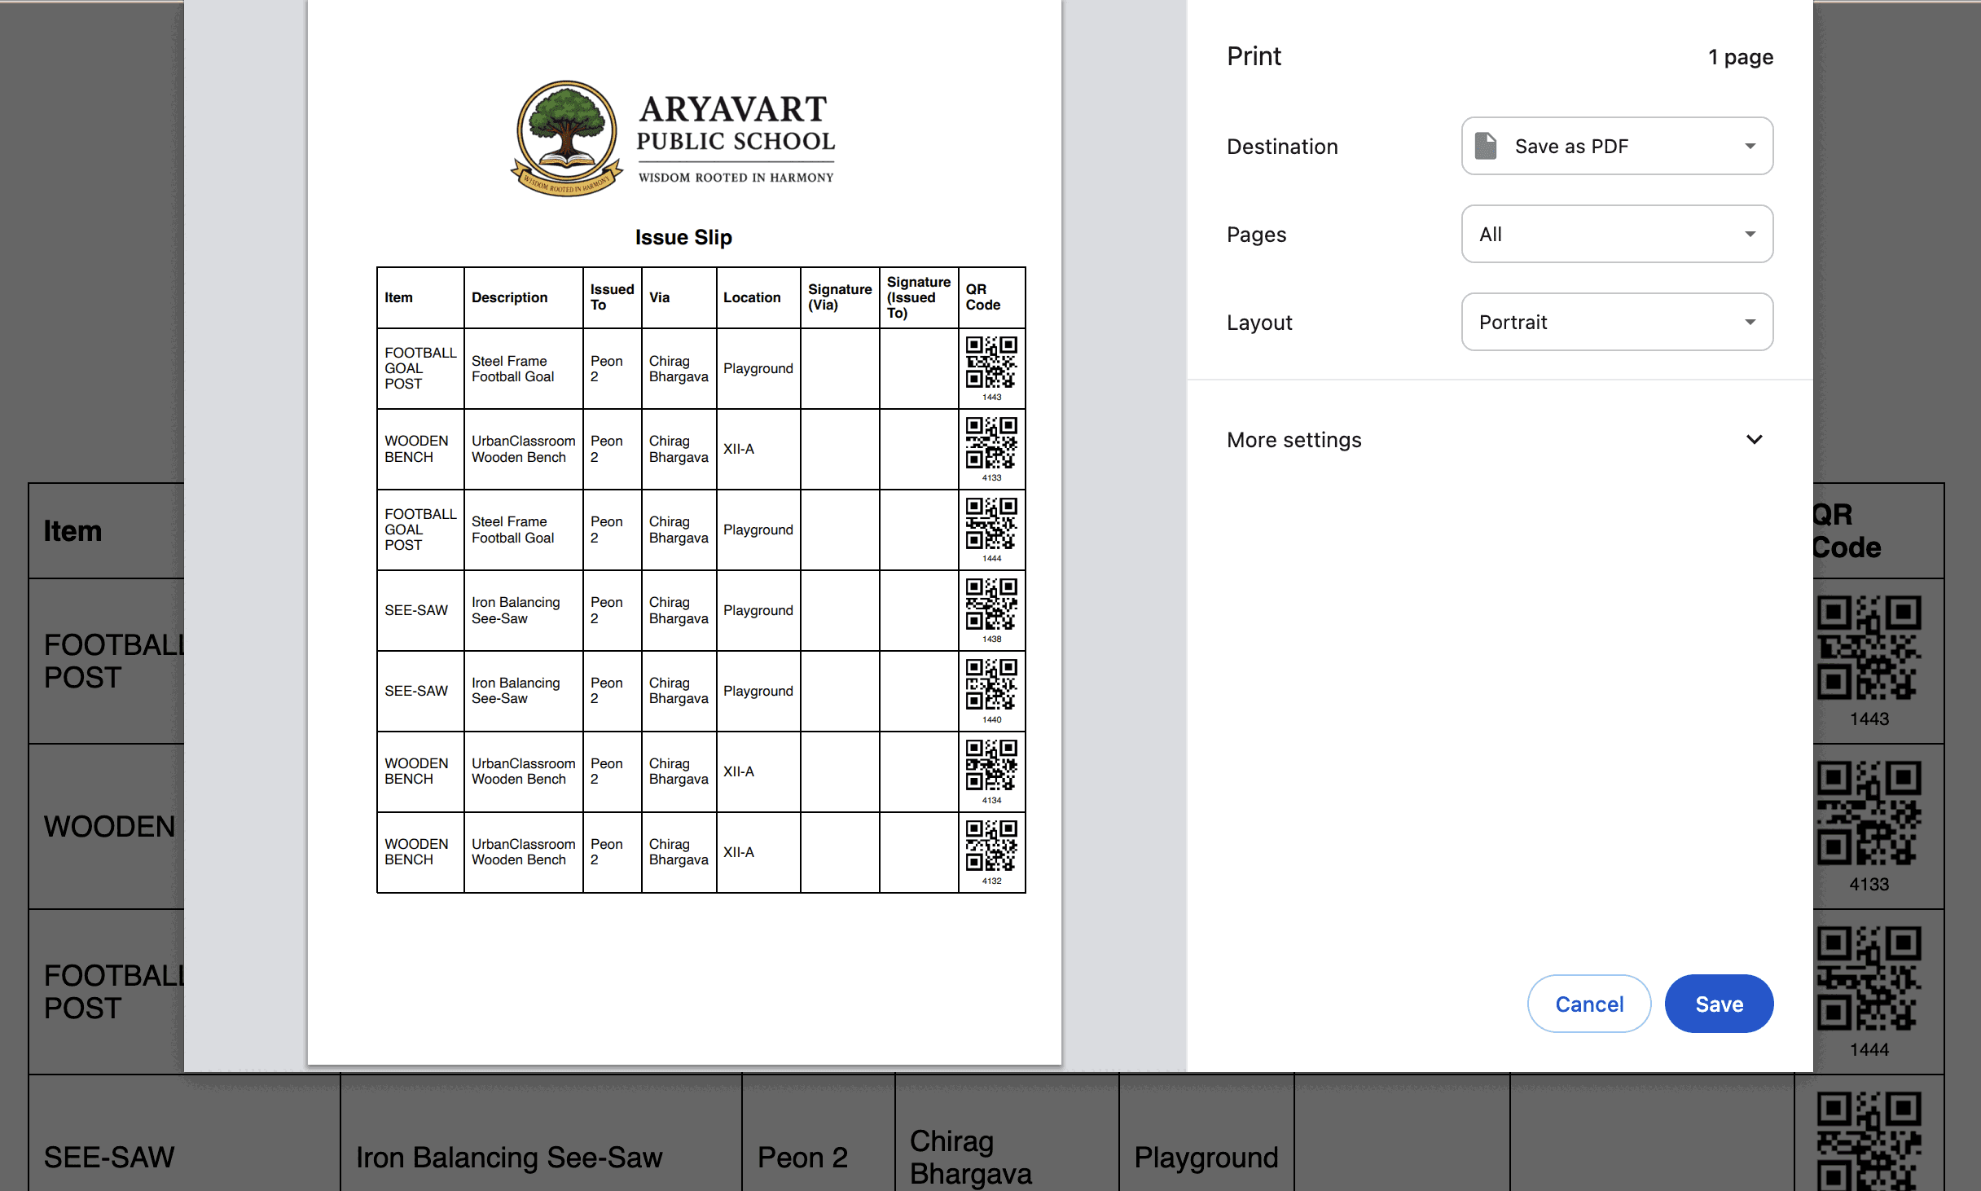Open the Layout dropdown set to Portrait
Image resolution: width=1981 pixels, height=1191 pixels.
point(1617,322)
